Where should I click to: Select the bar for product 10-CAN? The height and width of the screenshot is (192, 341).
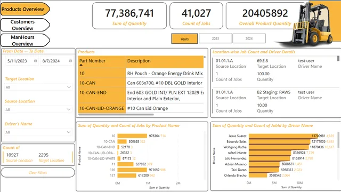pos(122,141)
